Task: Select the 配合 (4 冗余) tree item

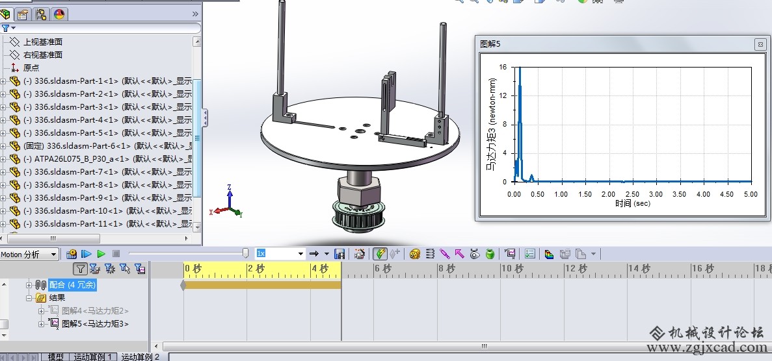Action: [x=72, y=285]
